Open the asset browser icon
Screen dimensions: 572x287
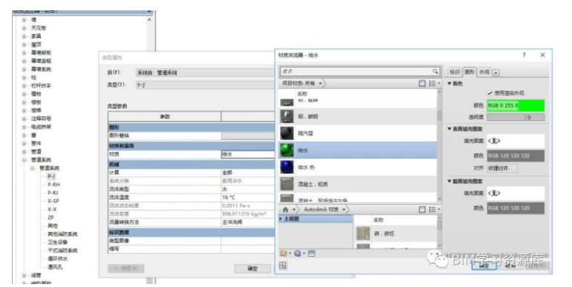tap(311, 254)
